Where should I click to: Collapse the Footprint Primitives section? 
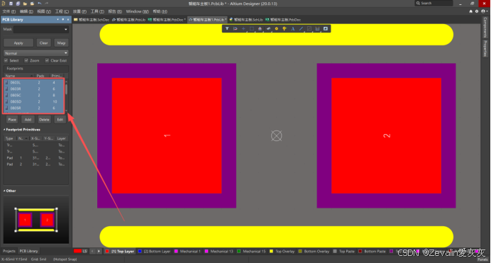click(x=4, y=130)
